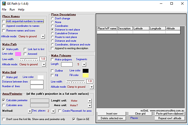The height and width of the screenshot is (125, 188).
Task: Click the Longitude column header
Action: coord(157,28)
